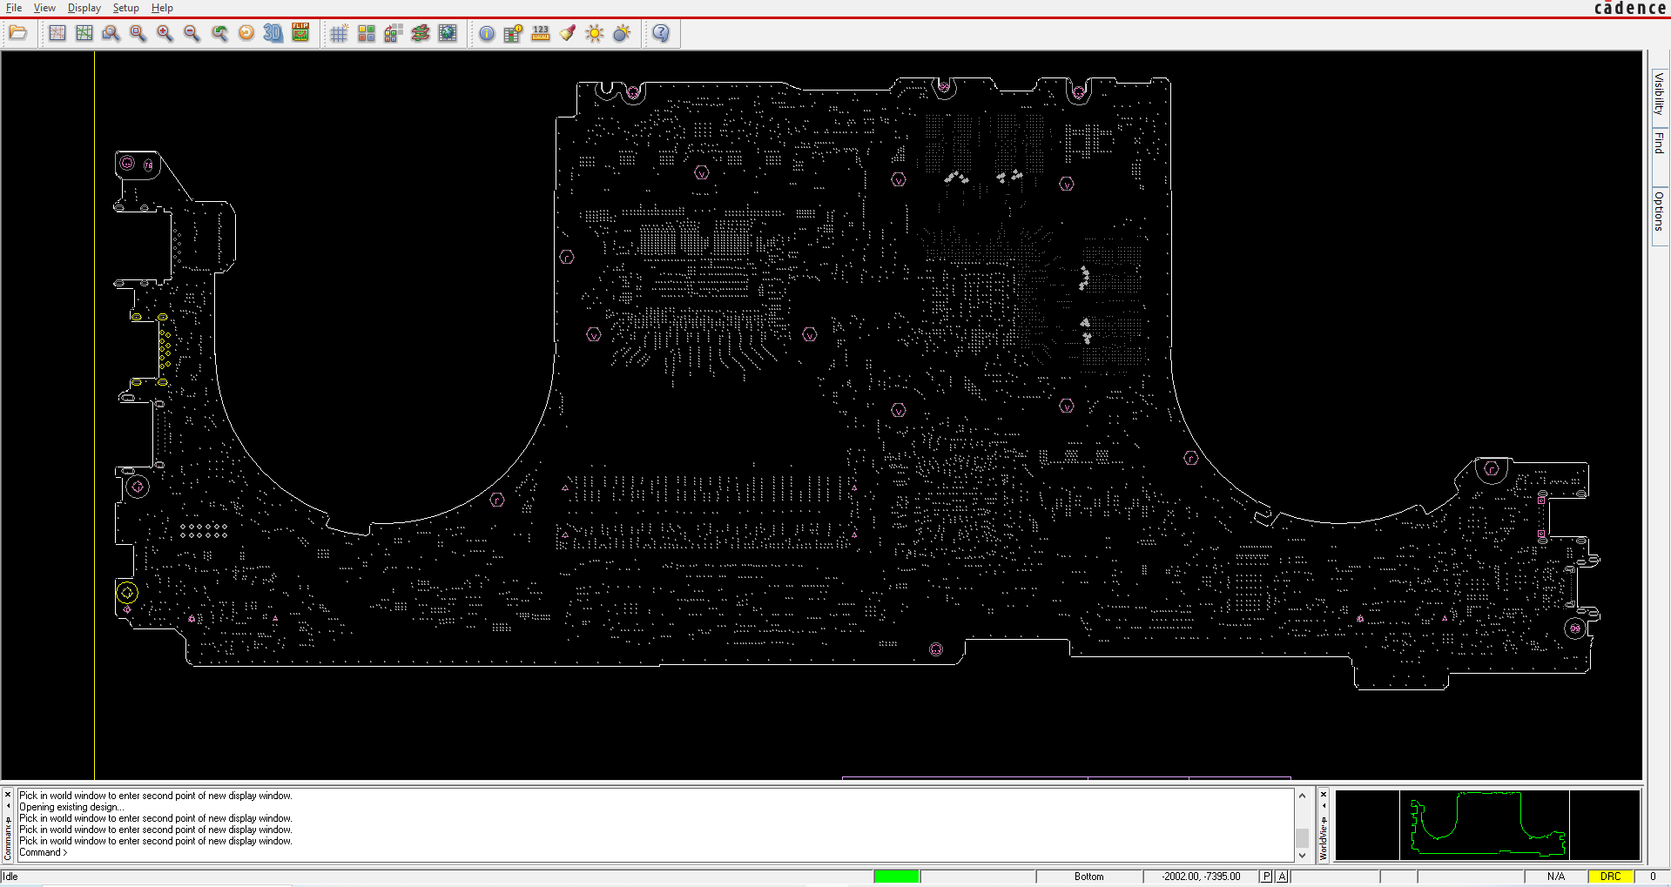Open the Display menu
This screenshot has width=1671, height=887.
(x=84, y=8)
